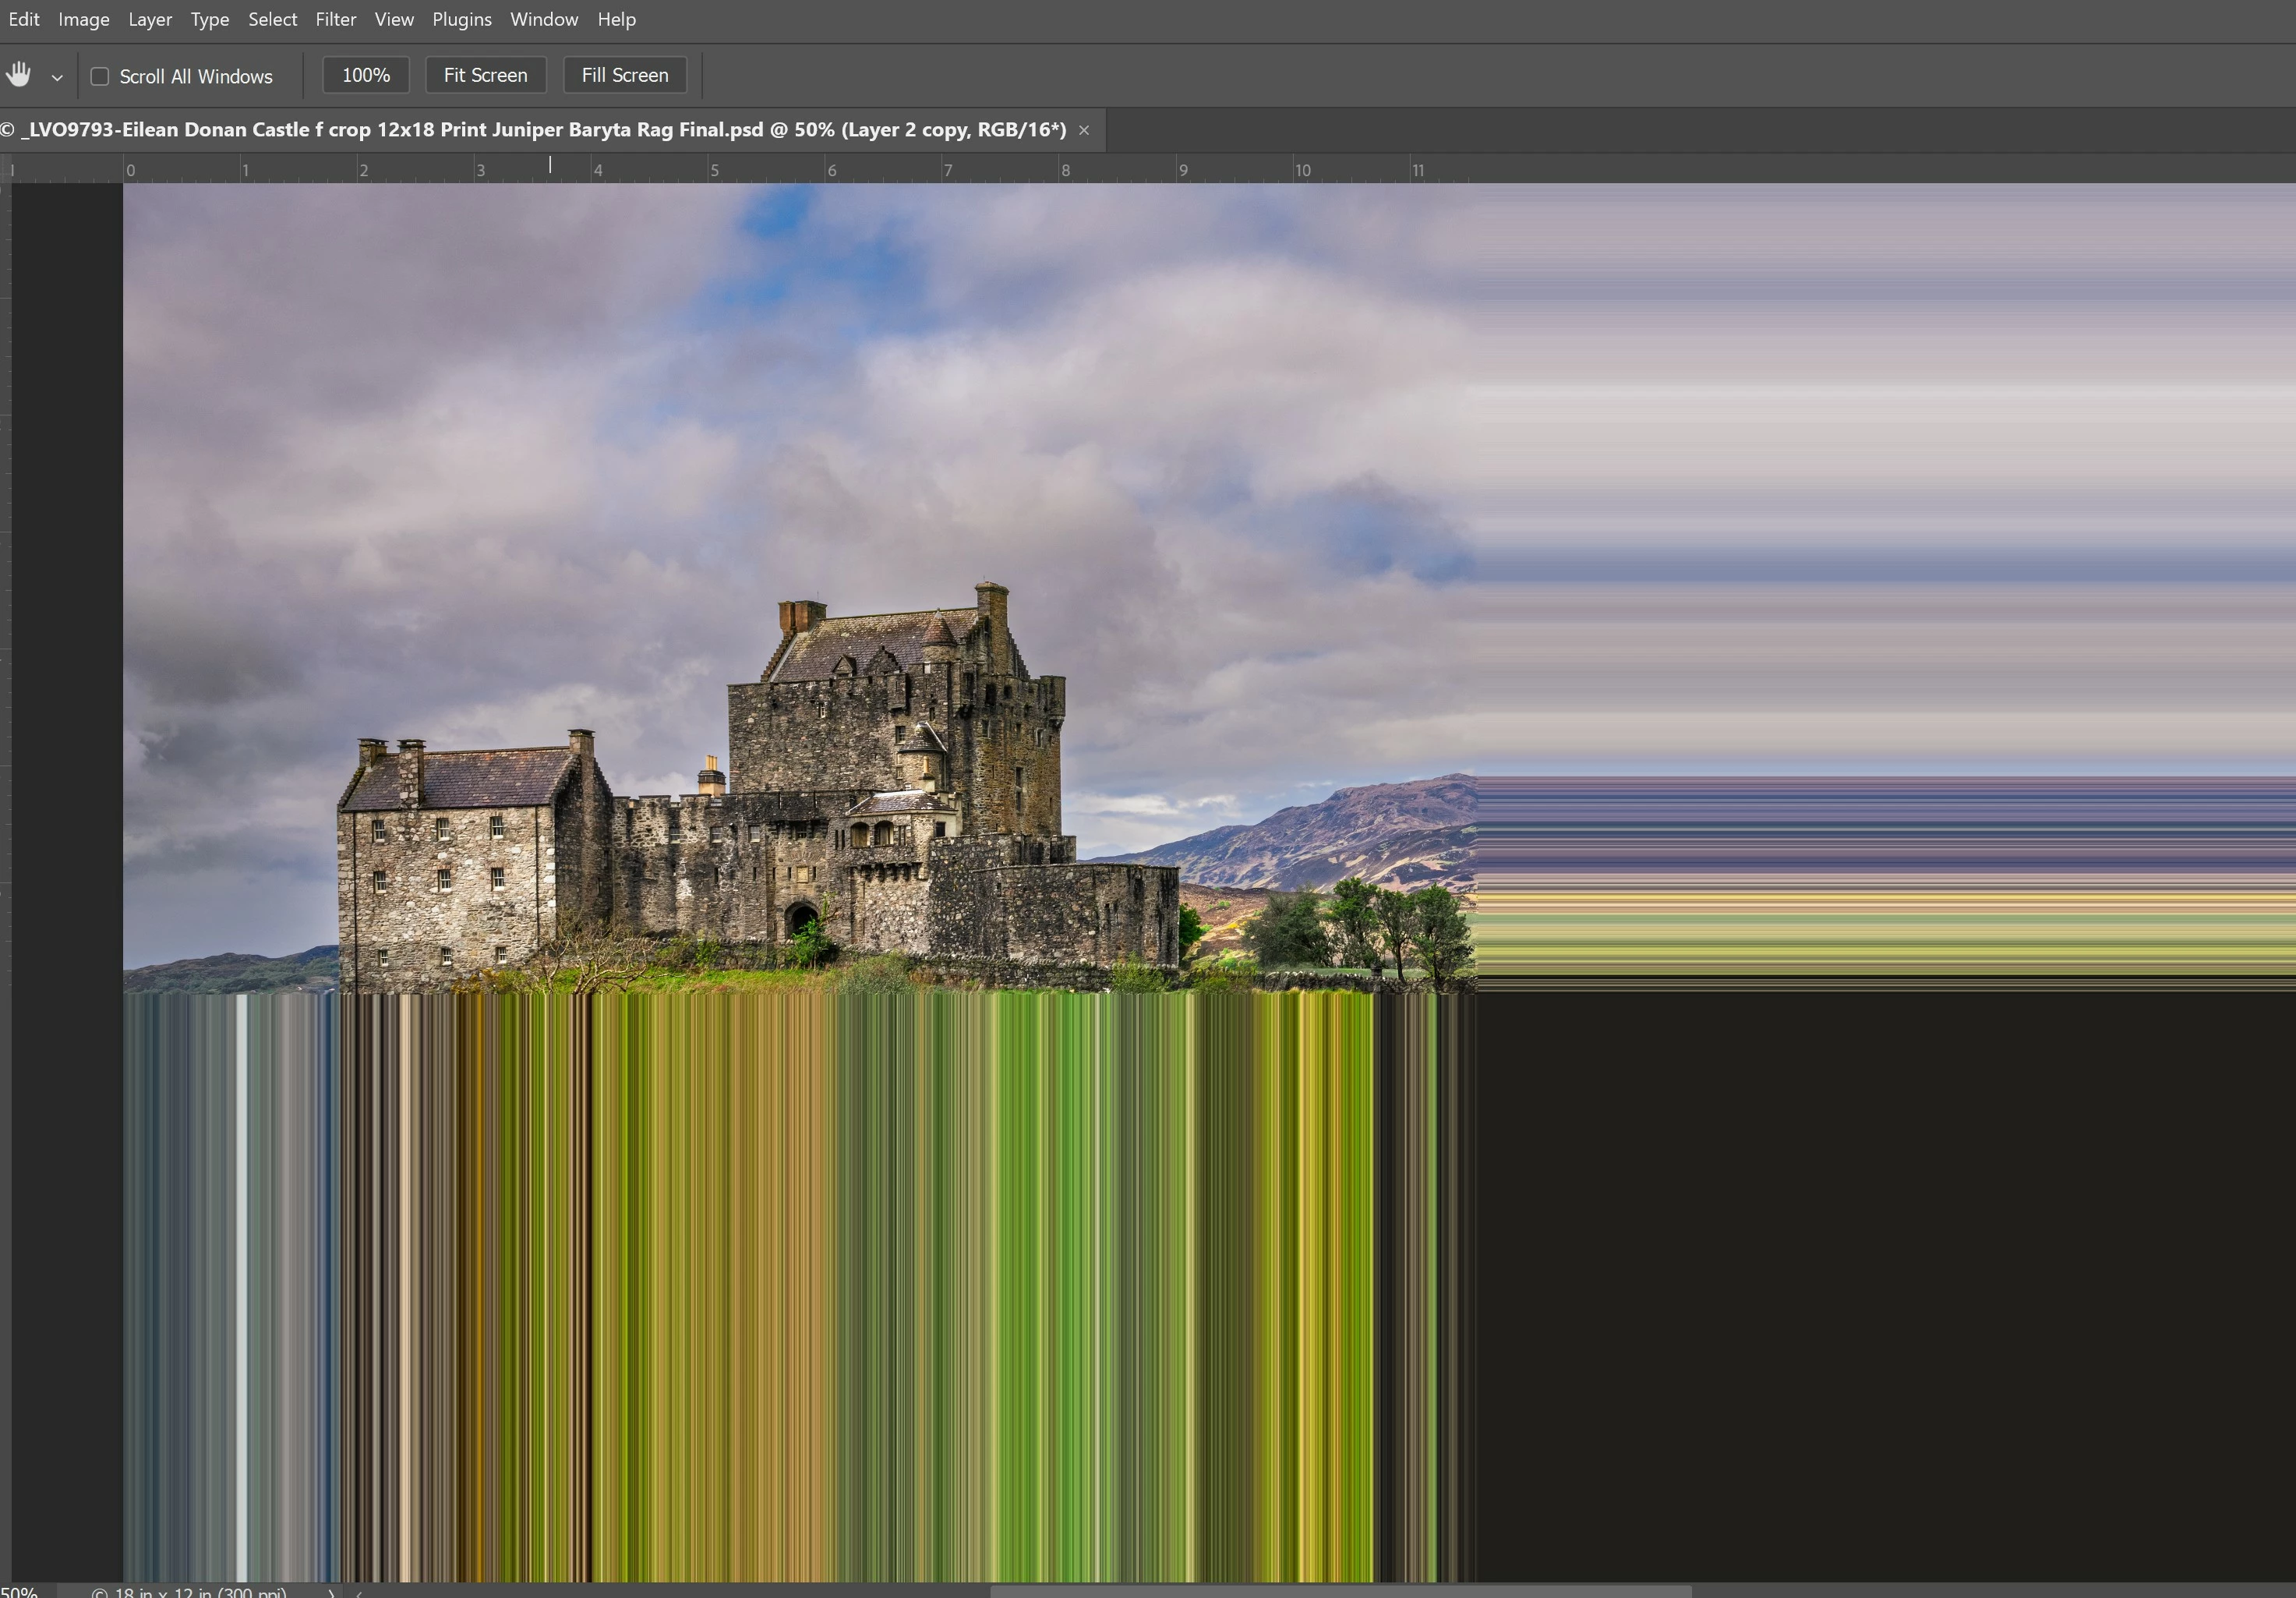Enable the Scroll All Windows checkbox
The height and width of the screenshot is (1598, 2296).
point(100,76)
